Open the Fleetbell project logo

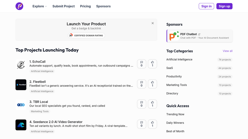[x=21, y=85]
